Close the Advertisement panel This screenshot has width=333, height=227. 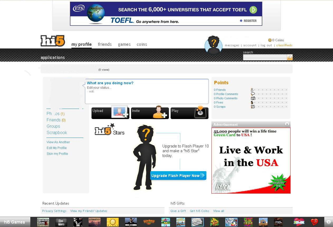tap(287, 124)
